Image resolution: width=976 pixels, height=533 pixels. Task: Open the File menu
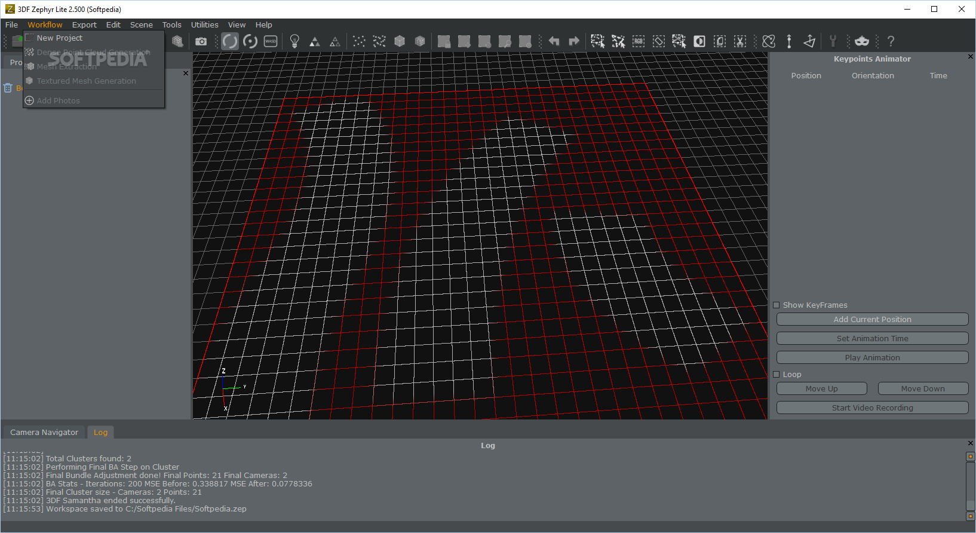[x=11, y=24]
